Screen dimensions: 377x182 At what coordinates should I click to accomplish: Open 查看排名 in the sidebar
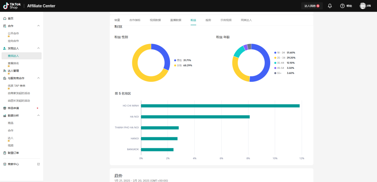[x=13, y=63]
